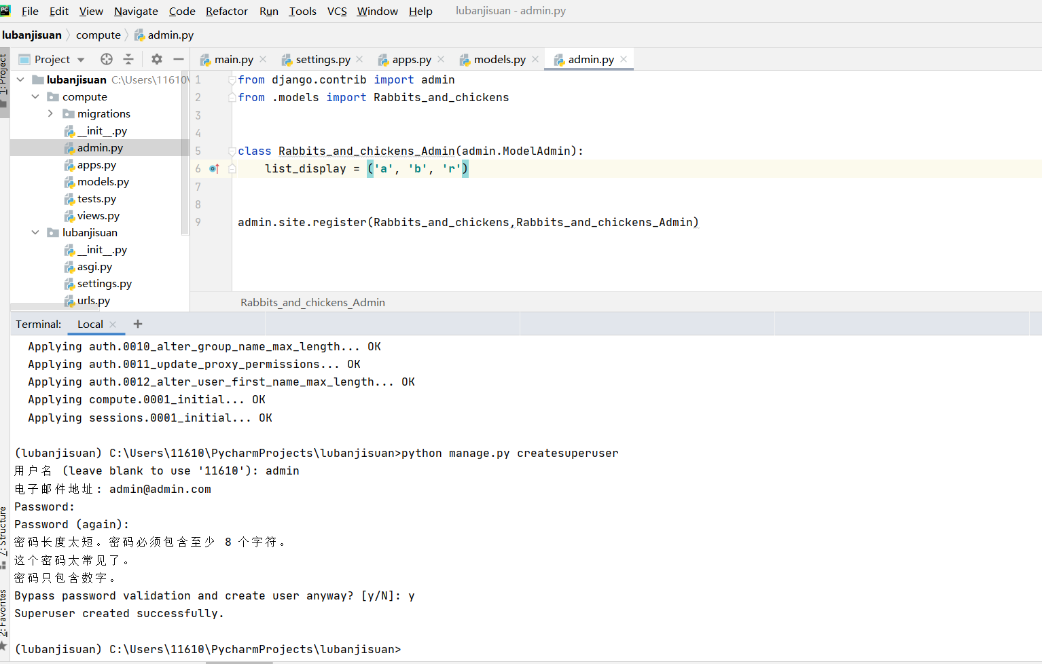Image resolution: width=1042 pixels, height=664 pixels.
Task: Select __init__.py under lubanjisuan package
Action: (102, 249)
